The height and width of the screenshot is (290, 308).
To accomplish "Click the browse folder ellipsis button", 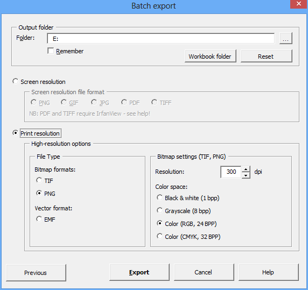I will pyautogui.click(x=286, y=38).
